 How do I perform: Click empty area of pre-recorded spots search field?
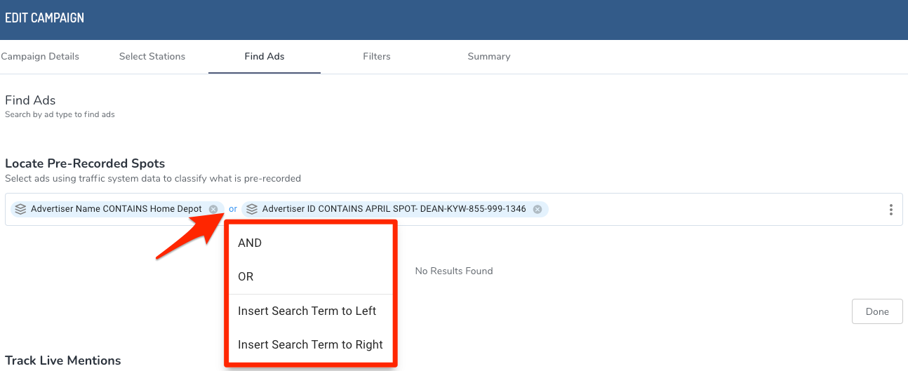coord(702,210)
